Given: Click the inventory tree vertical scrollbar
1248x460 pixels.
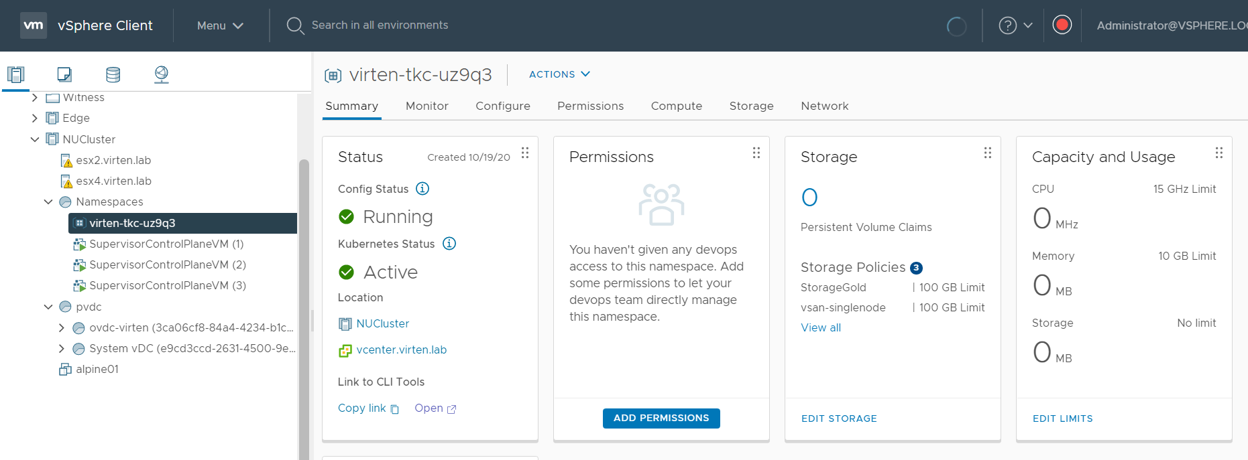Looking at the screenshot, I should pyautogui.click(x=304, y=308).
